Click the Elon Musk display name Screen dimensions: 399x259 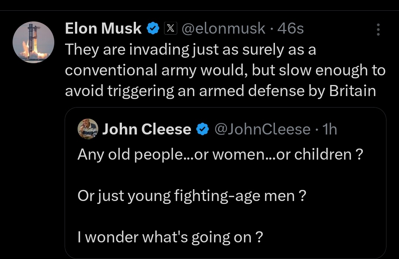tap(103, 28)
